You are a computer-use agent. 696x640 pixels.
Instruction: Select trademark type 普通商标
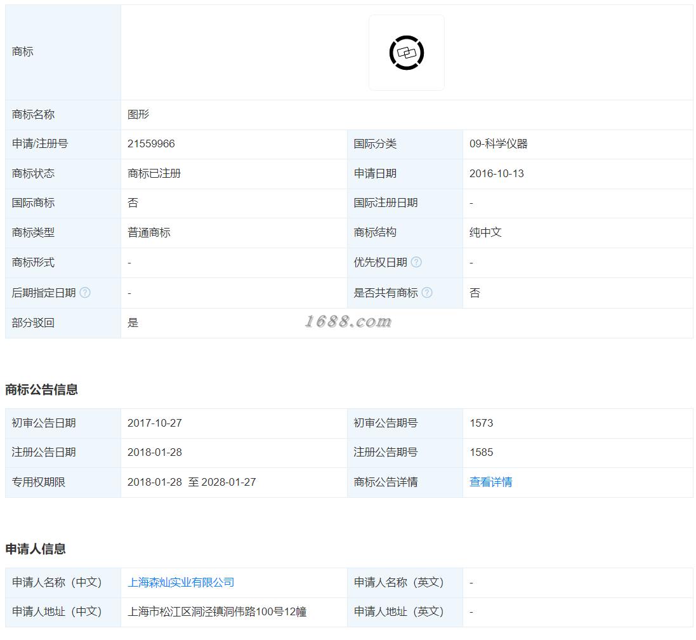148,232
